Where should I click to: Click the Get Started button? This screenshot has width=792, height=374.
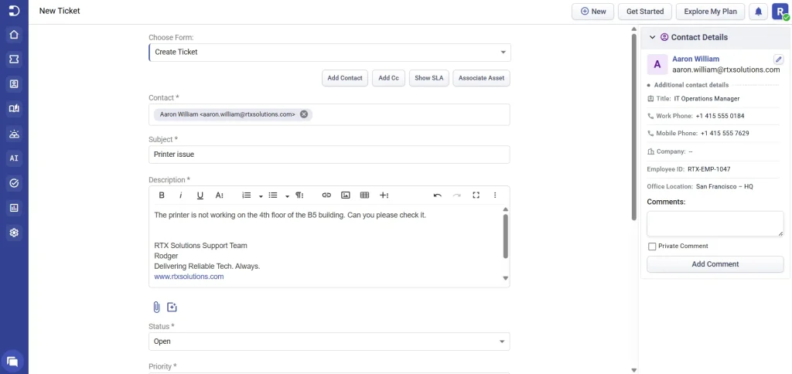coord(644,12)
